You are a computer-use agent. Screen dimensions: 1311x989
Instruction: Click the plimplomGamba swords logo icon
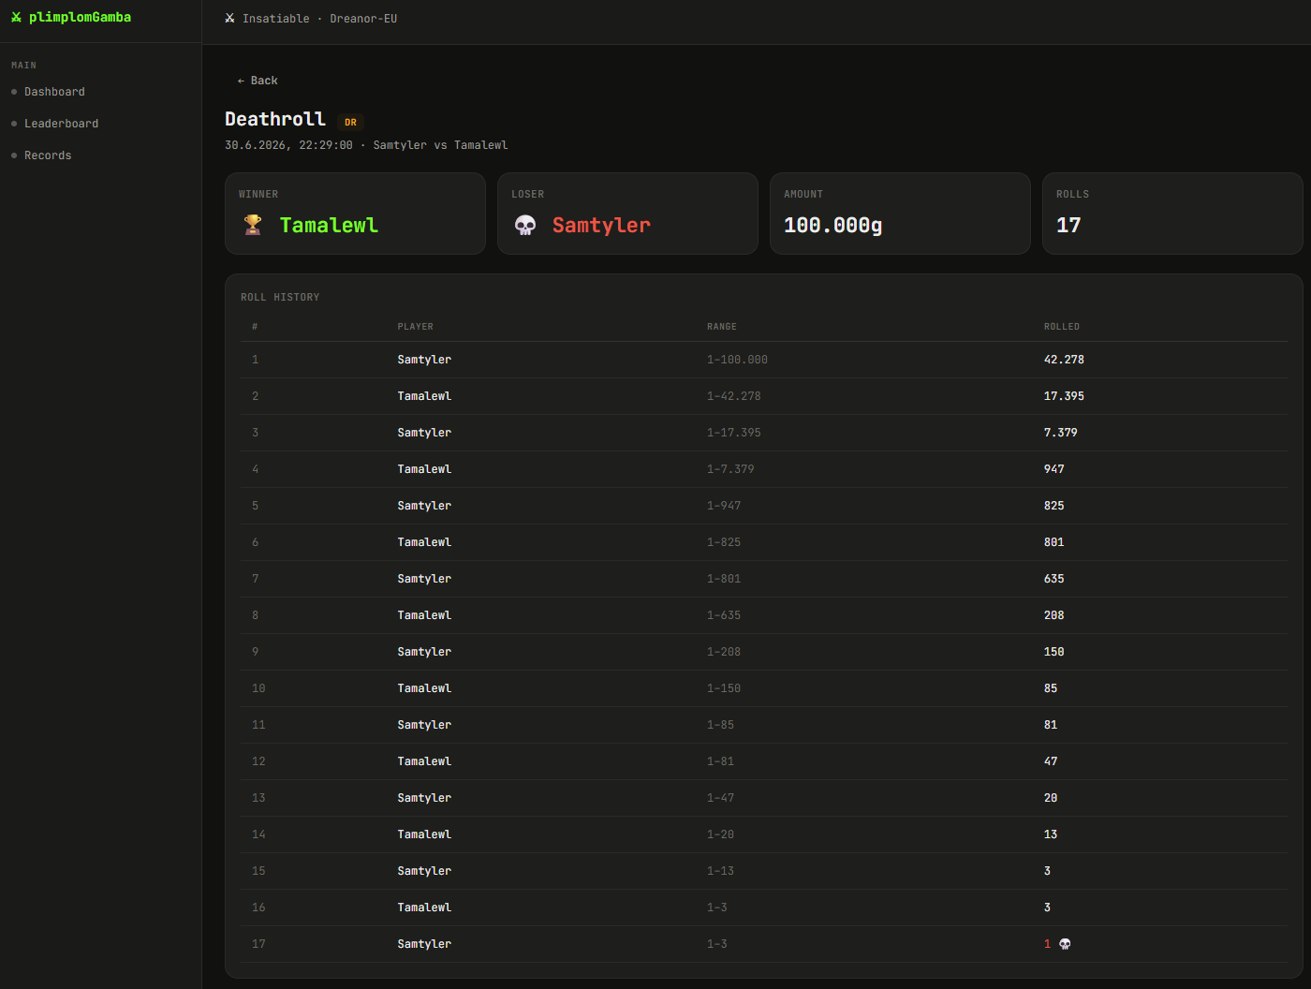(x=16, y=18)
